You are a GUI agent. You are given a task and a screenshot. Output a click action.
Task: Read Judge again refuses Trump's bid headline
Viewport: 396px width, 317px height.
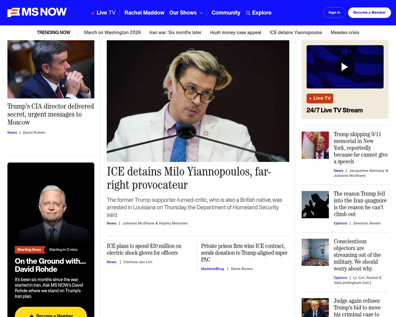(x=357, y=307)
